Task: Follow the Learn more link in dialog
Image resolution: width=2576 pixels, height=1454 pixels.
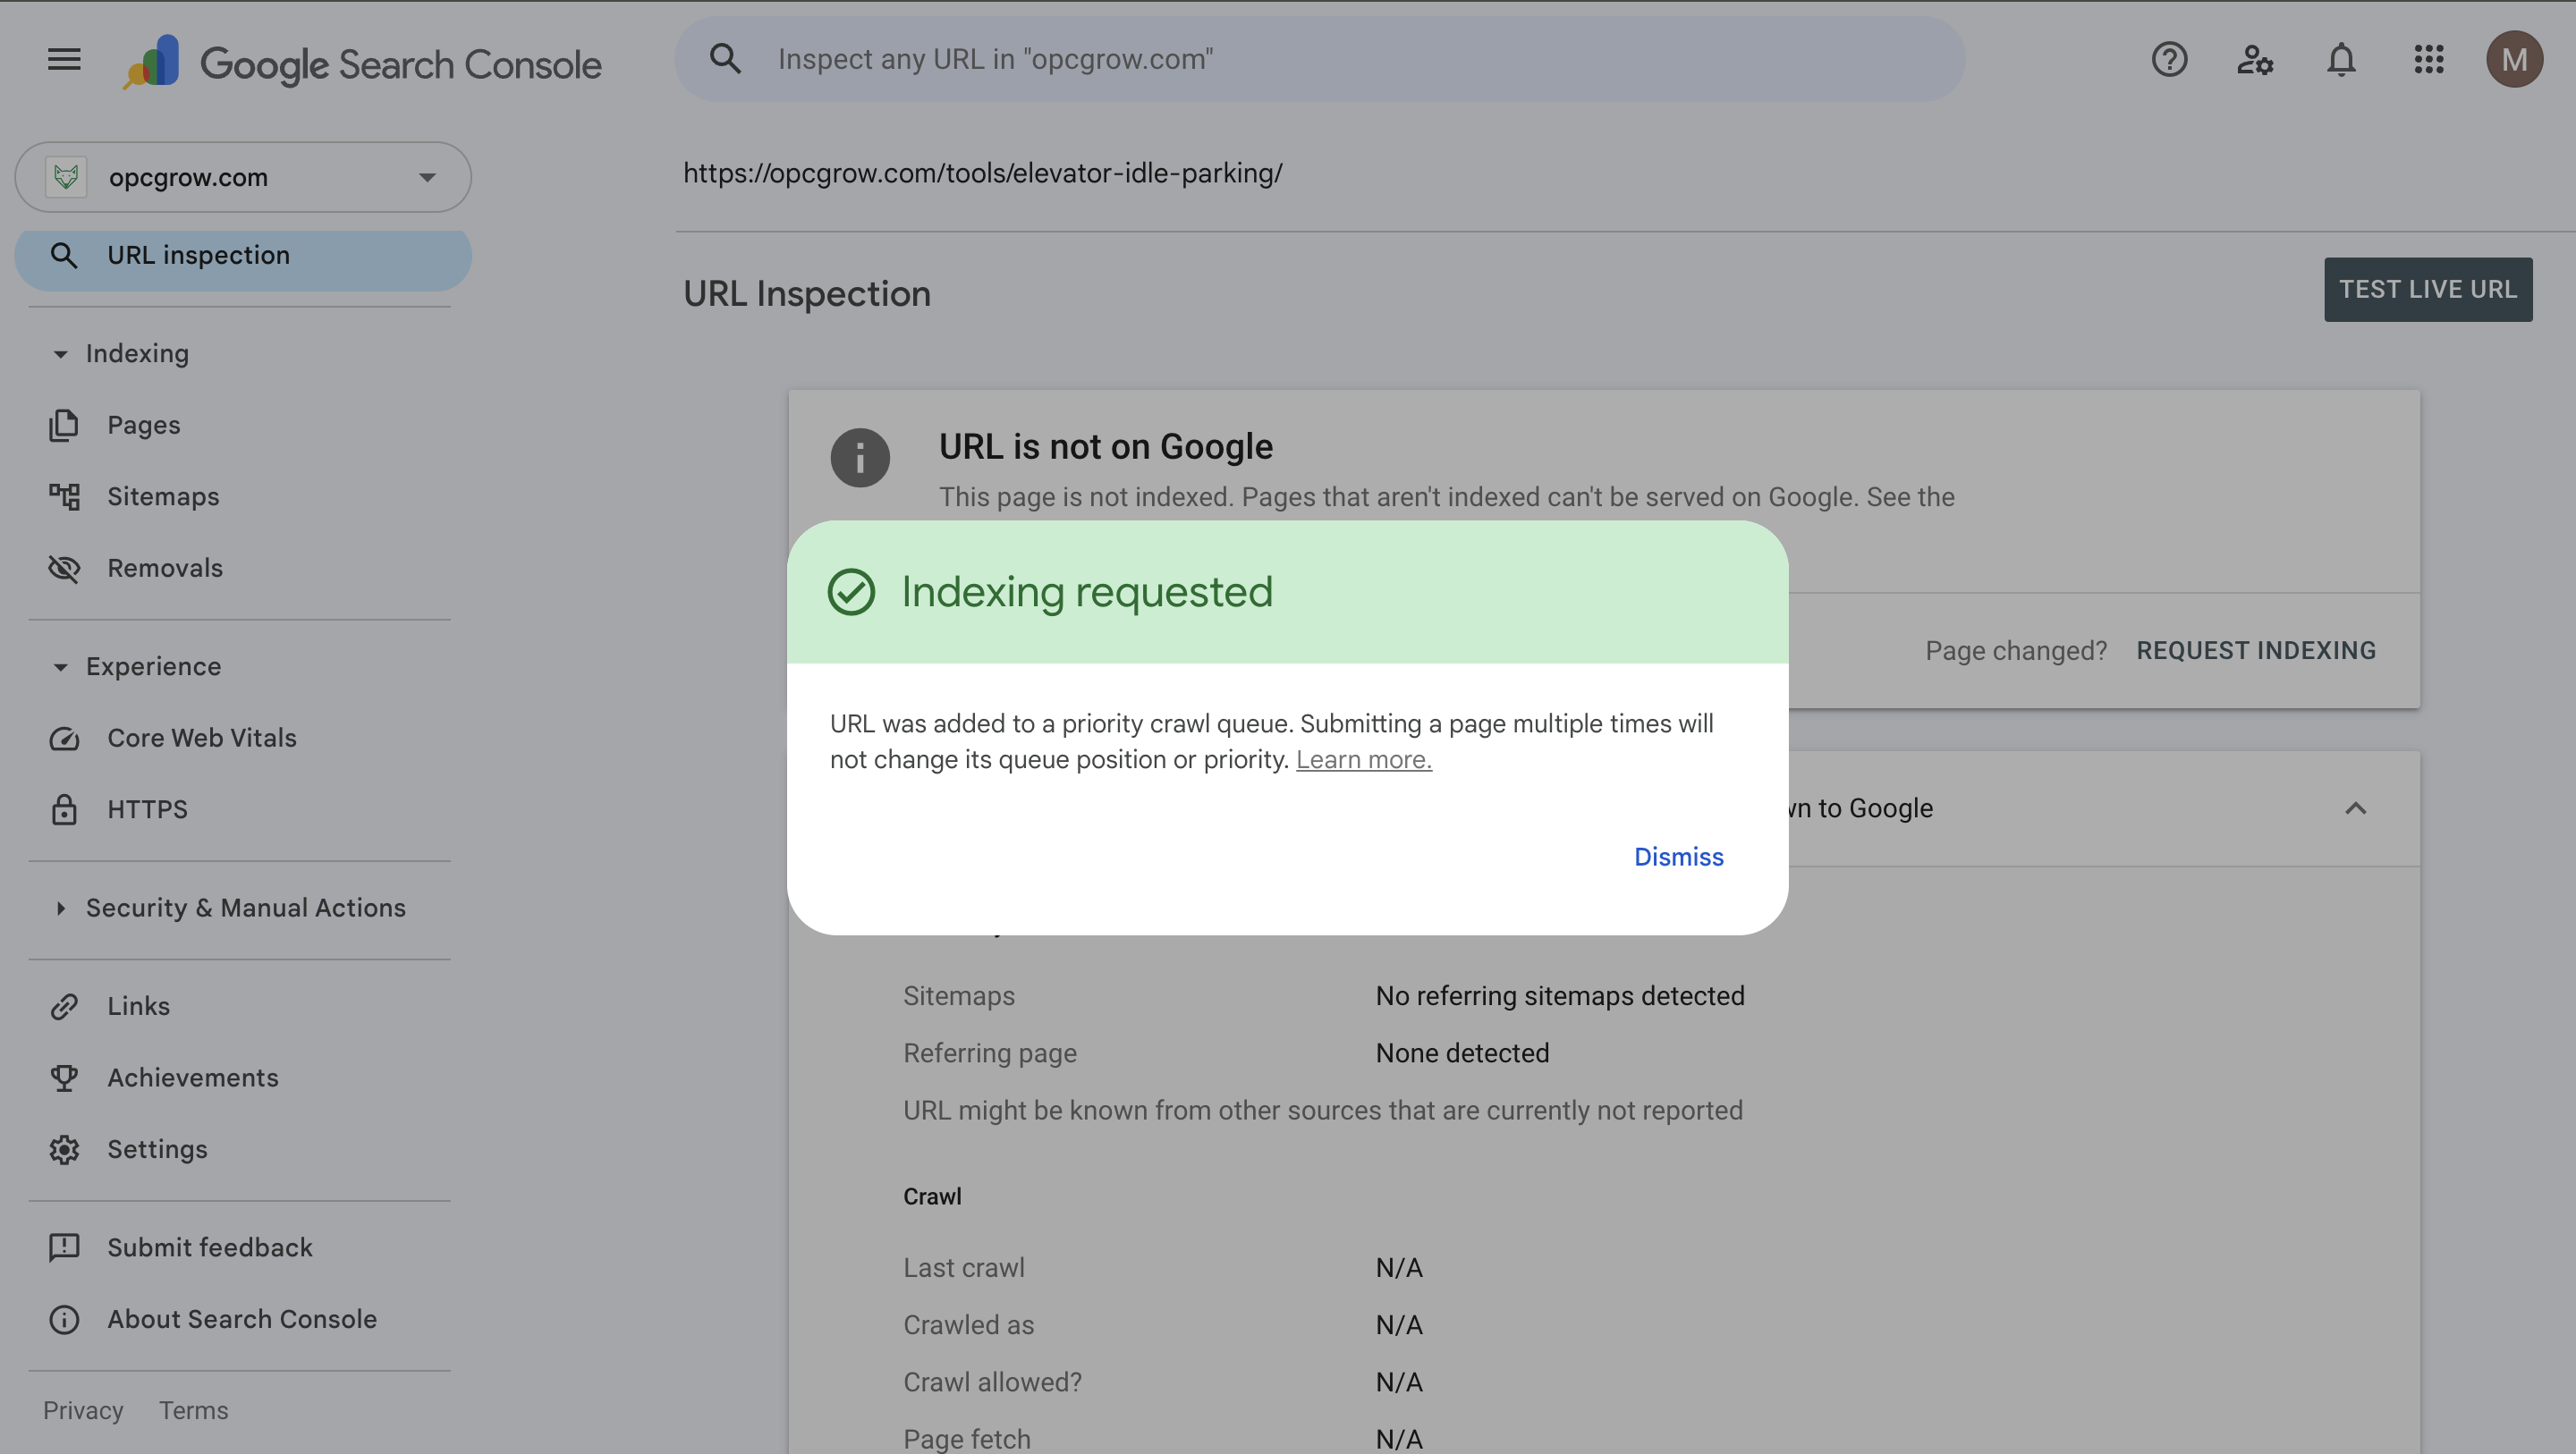Action: (x=1364, y=760)
